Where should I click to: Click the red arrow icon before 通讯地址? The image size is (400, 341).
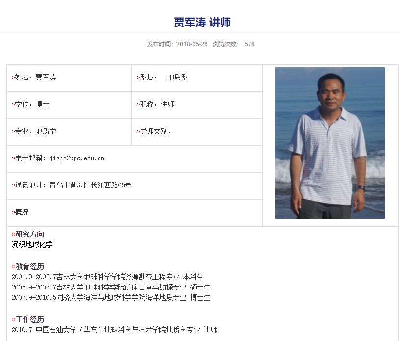pos(13,185)
